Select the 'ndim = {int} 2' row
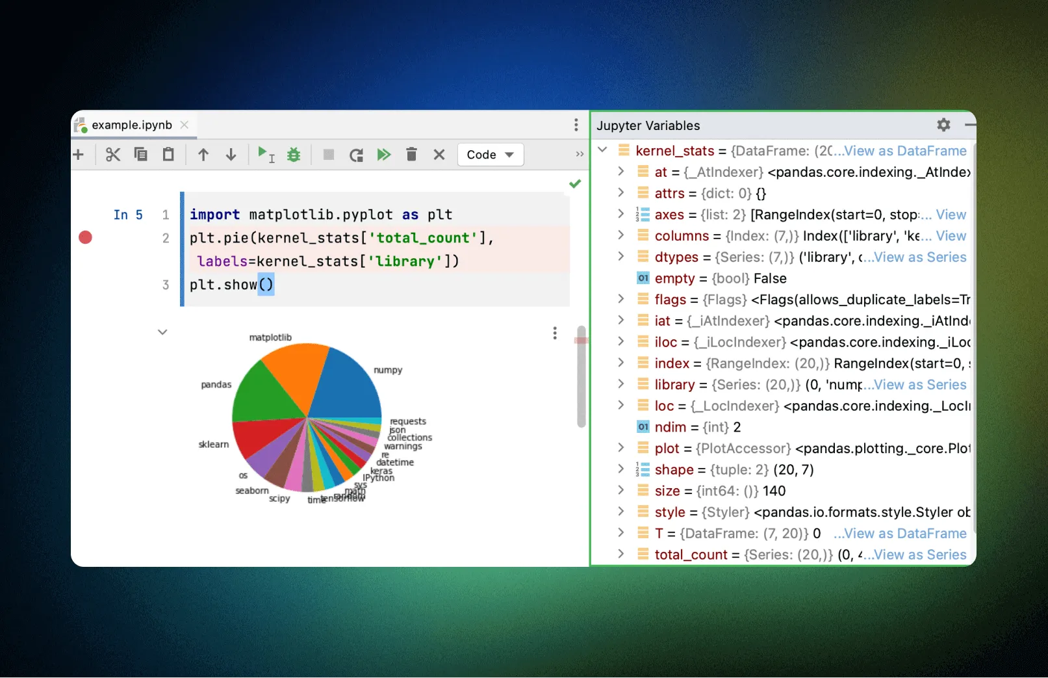Screen dimensions: 1048x678 782,427
